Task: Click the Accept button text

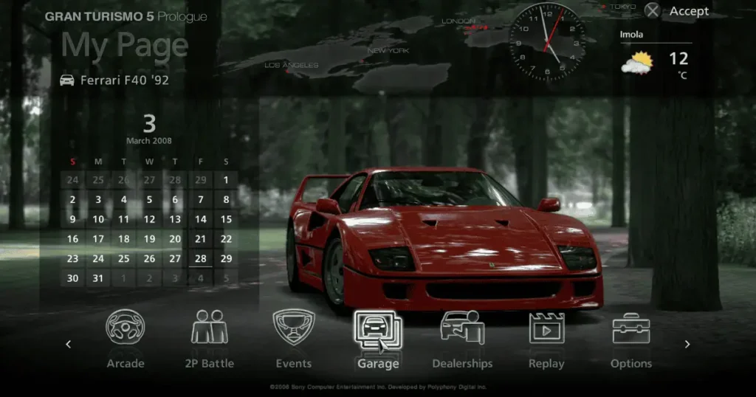Action: click(x=689, y=11)
